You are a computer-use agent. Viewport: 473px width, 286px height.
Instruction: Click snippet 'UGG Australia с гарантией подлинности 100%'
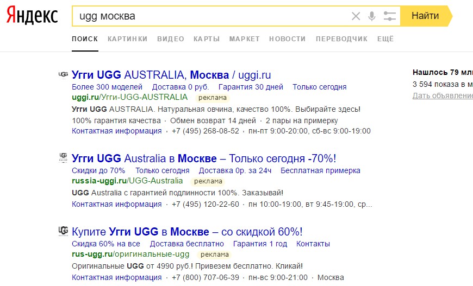click(x=155, y=193)
